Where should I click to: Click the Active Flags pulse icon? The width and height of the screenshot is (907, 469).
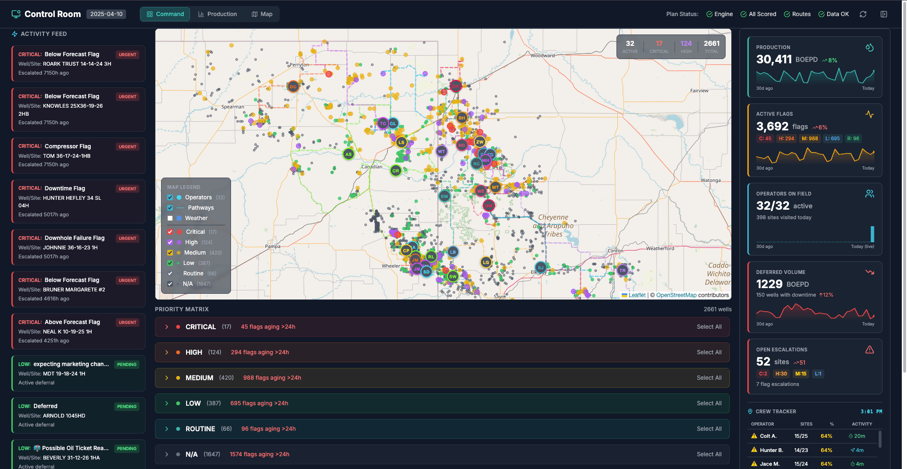(869, 114)
